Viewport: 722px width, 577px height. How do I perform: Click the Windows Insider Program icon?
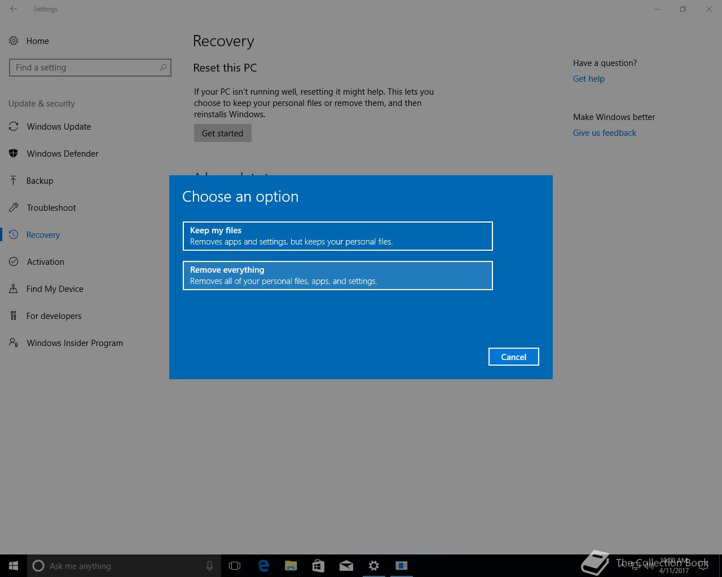(x=14, y=343)
